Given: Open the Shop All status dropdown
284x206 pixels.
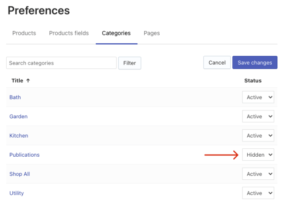Looking at the screenshot, I should 258,174.
